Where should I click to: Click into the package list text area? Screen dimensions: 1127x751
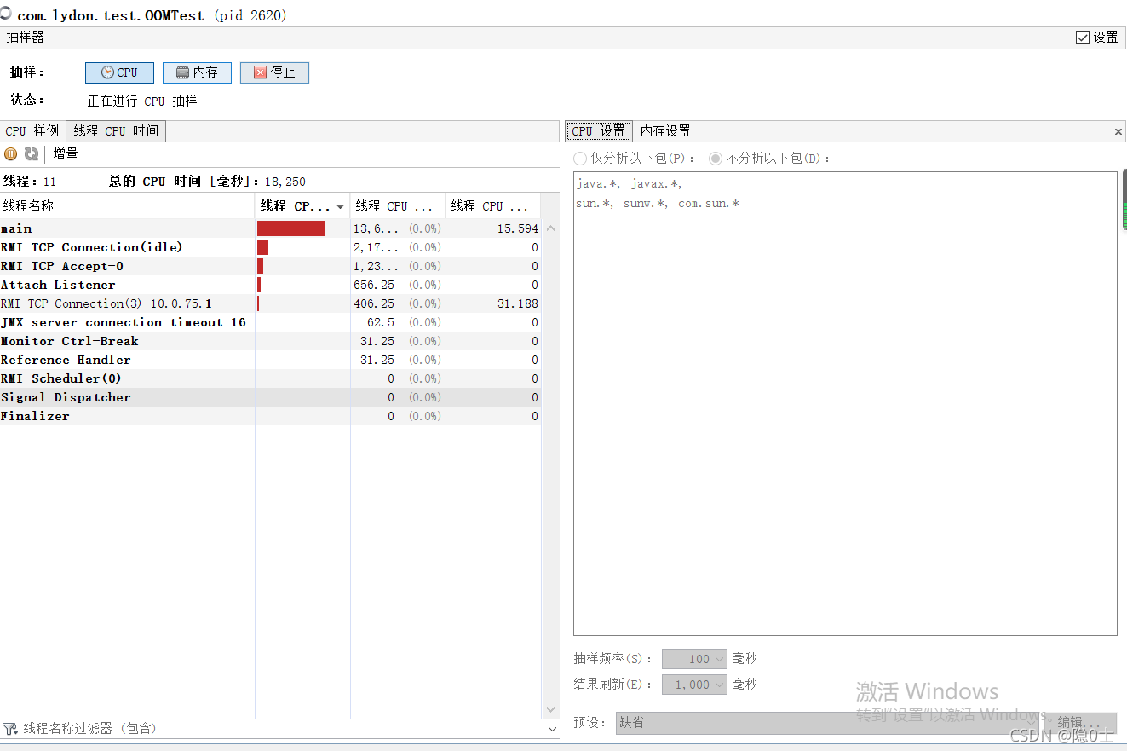click(845, 403)
